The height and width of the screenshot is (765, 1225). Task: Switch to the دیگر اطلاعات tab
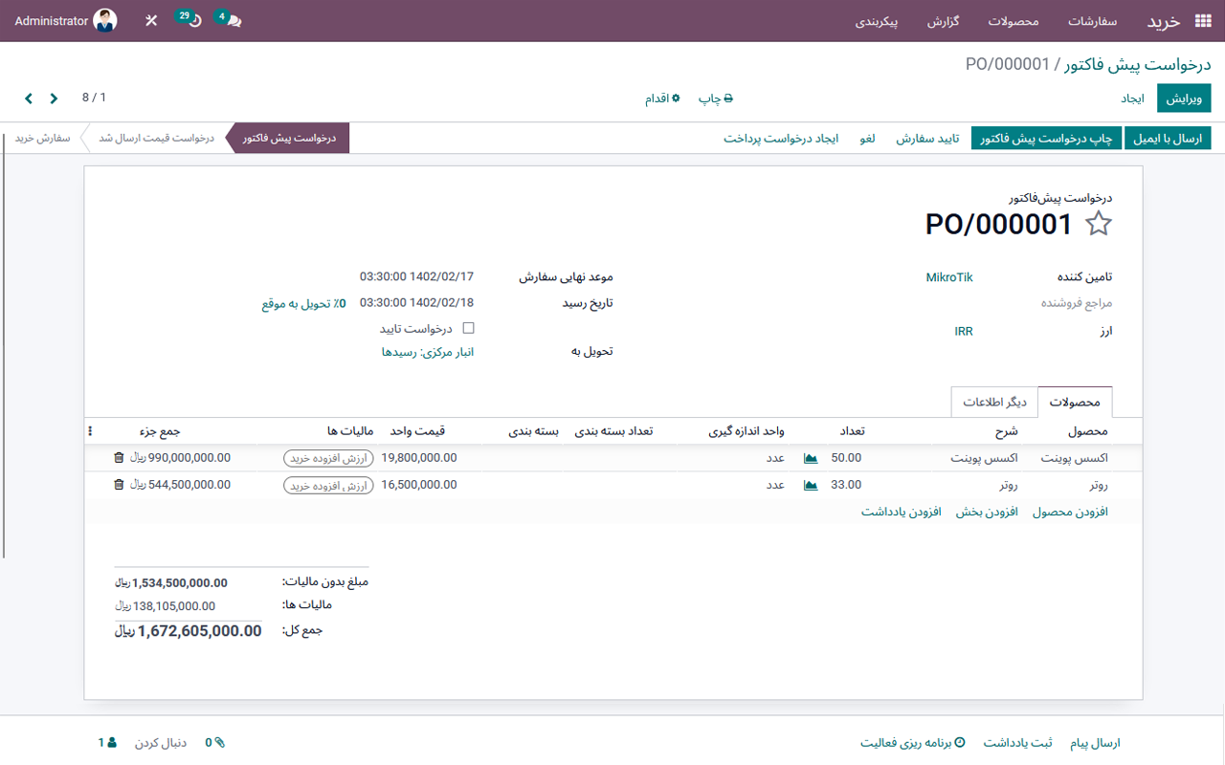(995, 402)
